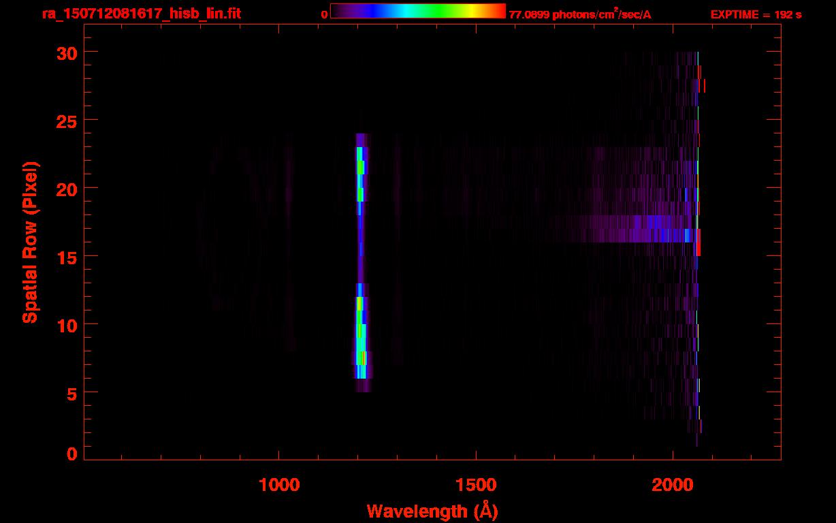This screenshot has width=836, height=523.
Task: Click the y-axis tick label 0
Action: pyautogui.click(x=72, y=454)
